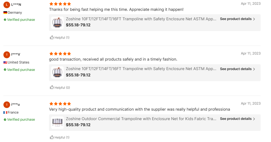See product details for i***u's purchase
Screen dimensions: 271x142
[x=237, y=119]
